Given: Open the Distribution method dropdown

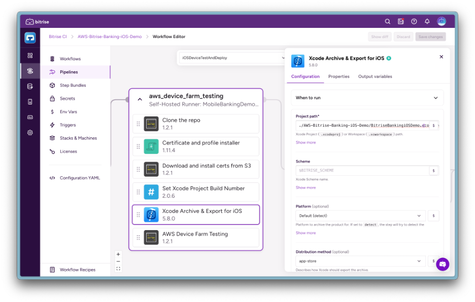Looking at the screenshot, I should coord(359,260).
